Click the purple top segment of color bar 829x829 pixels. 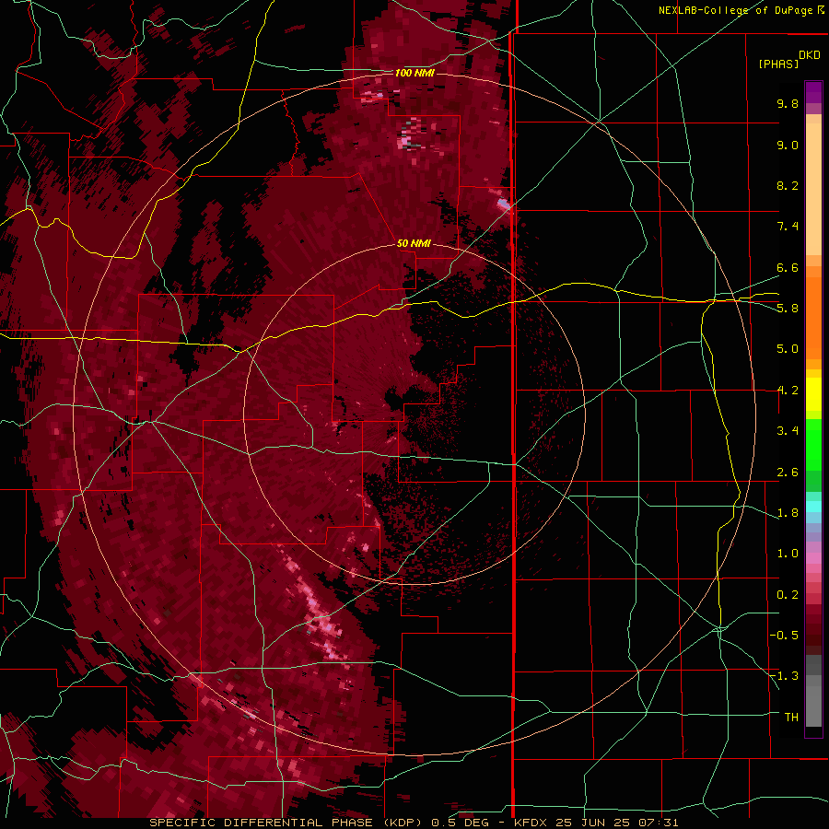pos(813,92)
